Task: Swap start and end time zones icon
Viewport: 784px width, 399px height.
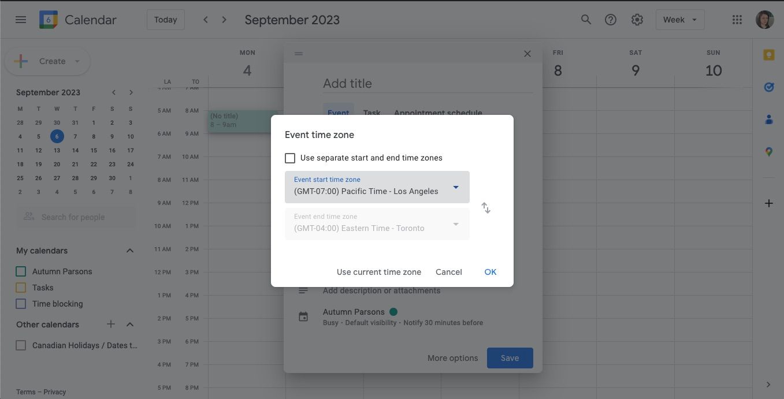Action: pos(486,208)
